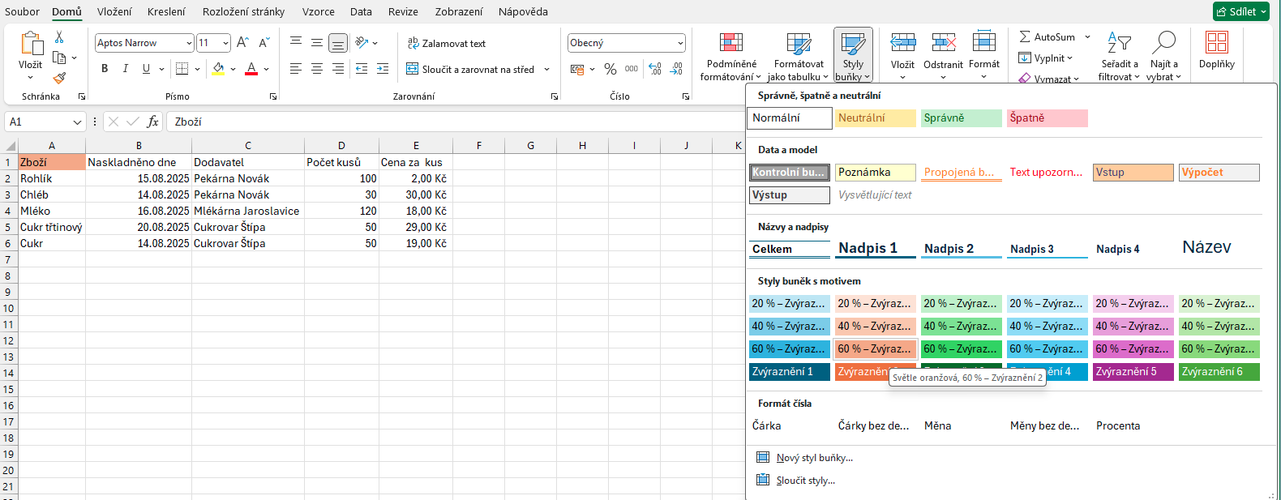Switch to the Vložení ribbon tab
Image resolution: width=1281 pixels, height=500 pixels.
tap(114, 11)
